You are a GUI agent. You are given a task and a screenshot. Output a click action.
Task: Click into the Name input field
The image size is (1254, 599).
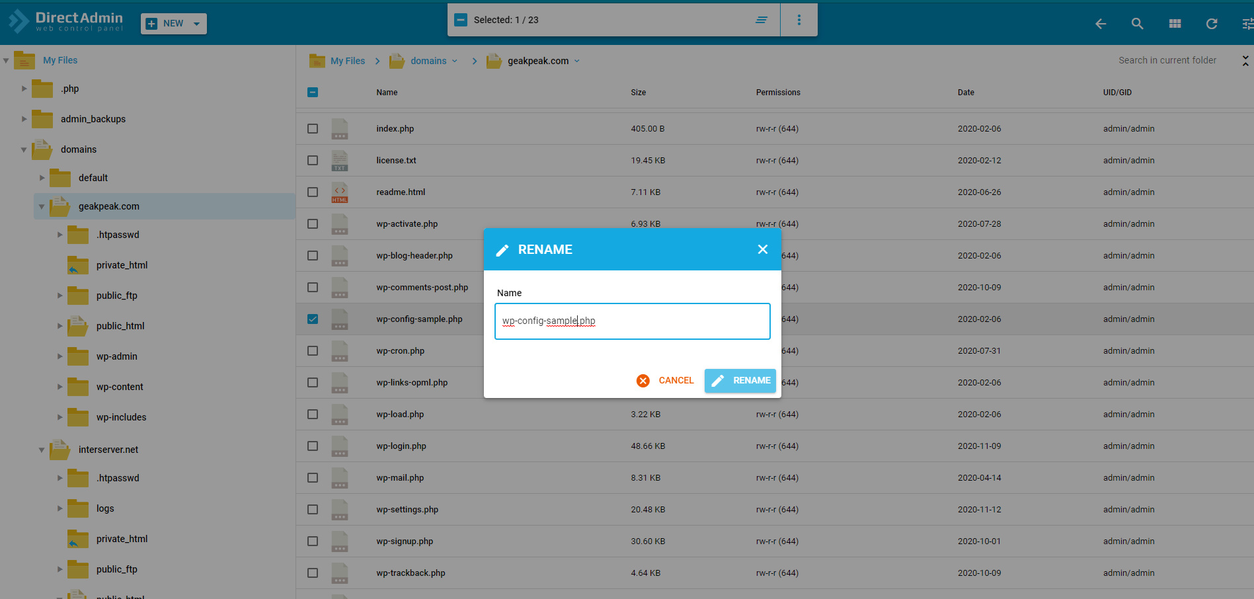(x=633, y=321)
